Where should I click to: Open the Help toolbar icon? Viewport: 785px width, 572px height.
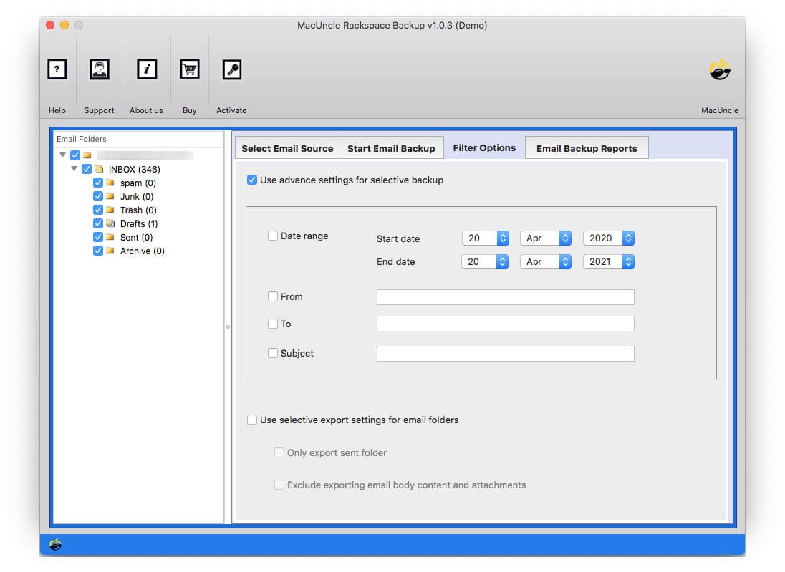pyautogui.click(x=57, y=69)
